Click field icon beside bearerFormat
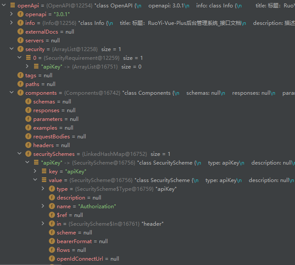The height and width of the screenshot is (265, 295). coord(52,241)
